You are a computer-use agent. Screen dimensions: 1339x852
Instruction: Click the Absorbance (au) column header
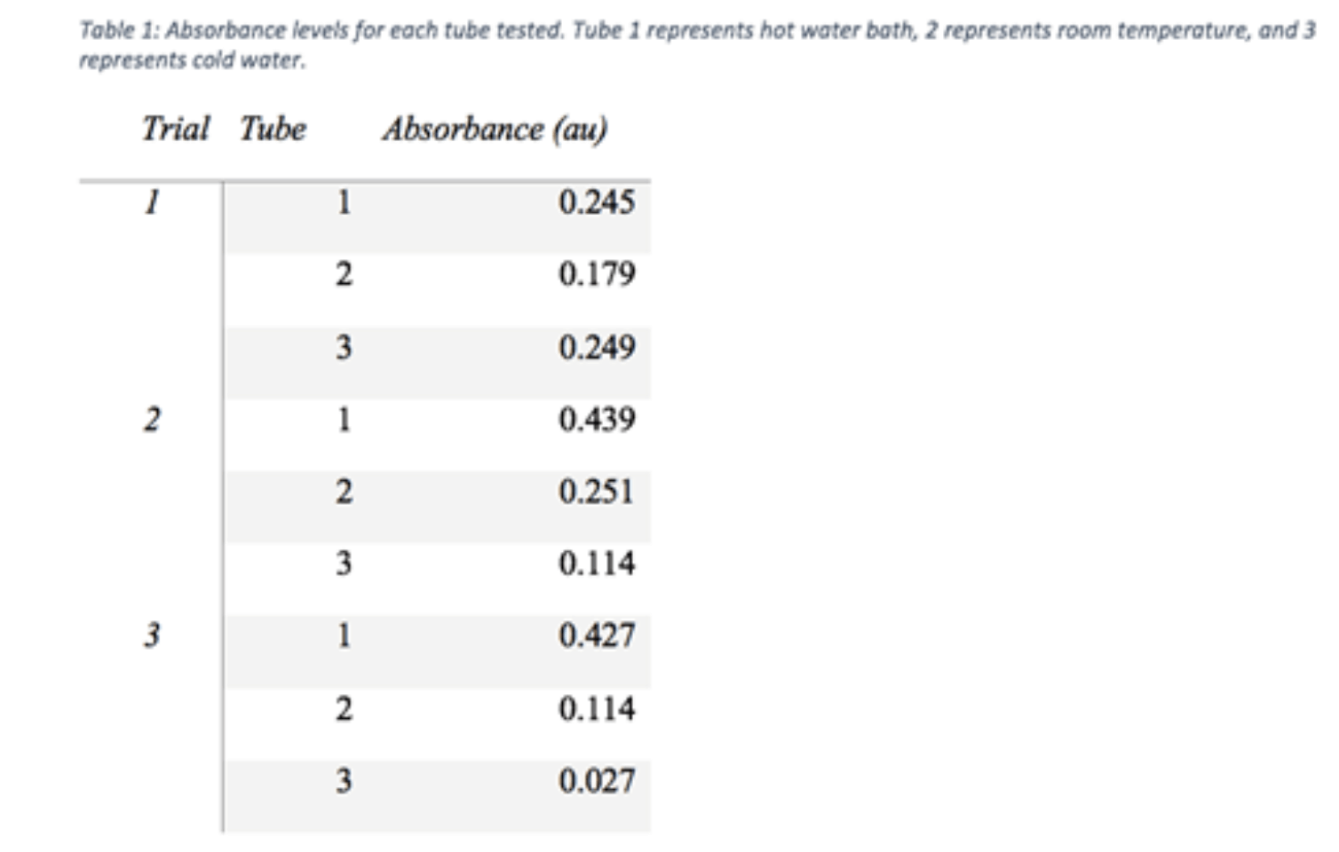coord(495,130)
